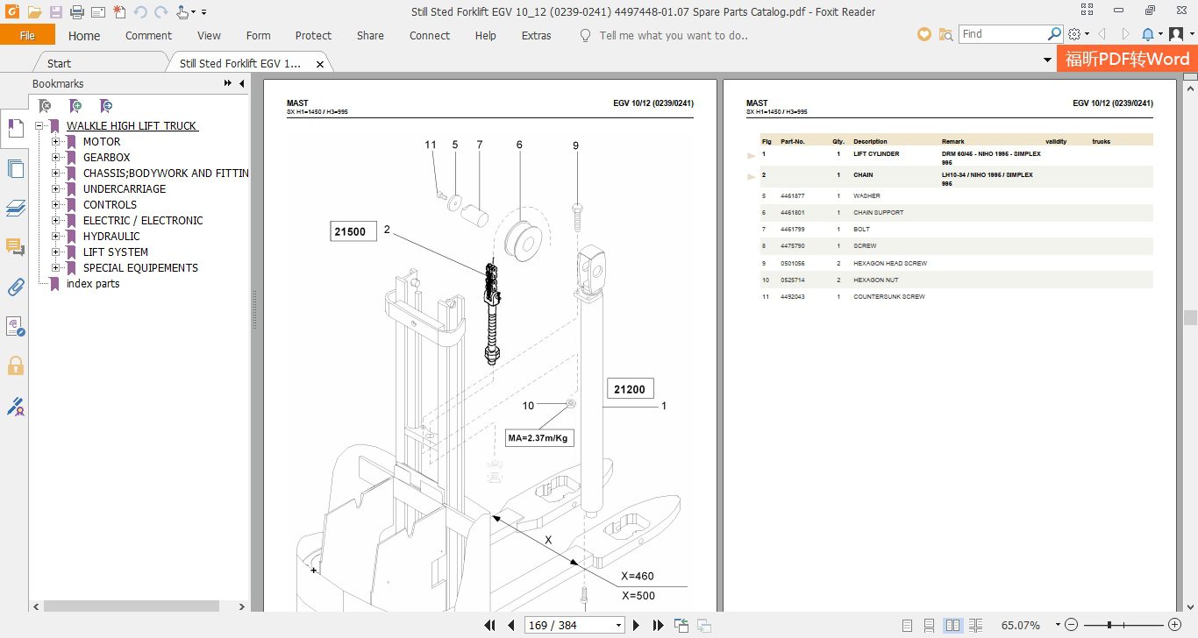Screen dimensions: 1198x638
Task: Open the Extras ribbon tab
Action: [x=537, y=35]
